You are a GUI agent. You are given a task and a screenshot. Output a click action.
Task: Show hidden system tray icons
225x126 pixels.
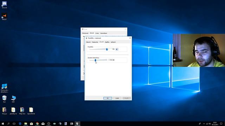(x=204, y=124)
